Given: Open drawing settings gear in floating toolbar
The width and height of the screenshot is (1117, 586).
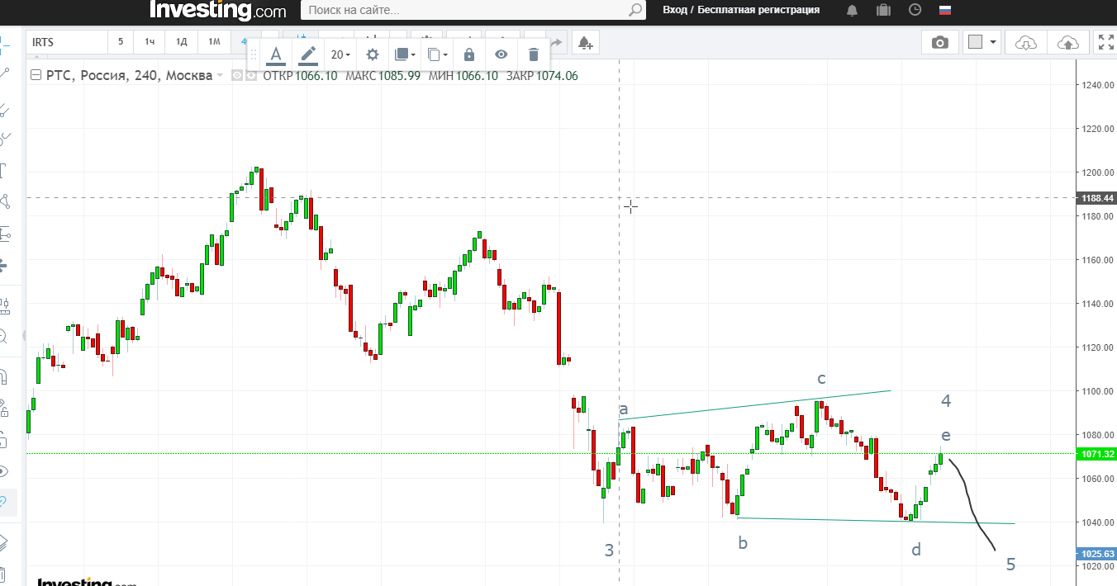Looking at the screenshot, I should click(x=373, y=54).
